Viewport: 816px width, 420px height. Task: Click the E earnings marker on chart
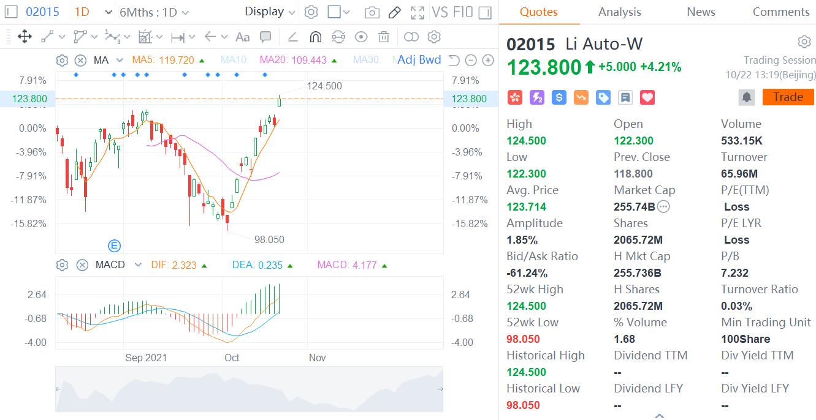click(x=114, y=246)
